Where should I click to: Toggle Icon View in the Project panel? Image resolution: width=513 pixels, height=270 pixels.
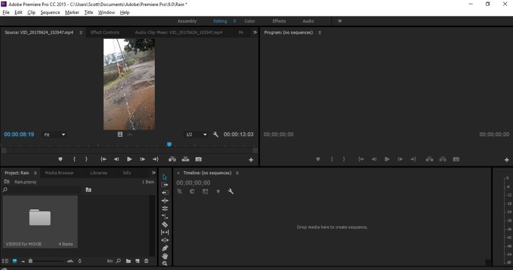pos(15,261)
